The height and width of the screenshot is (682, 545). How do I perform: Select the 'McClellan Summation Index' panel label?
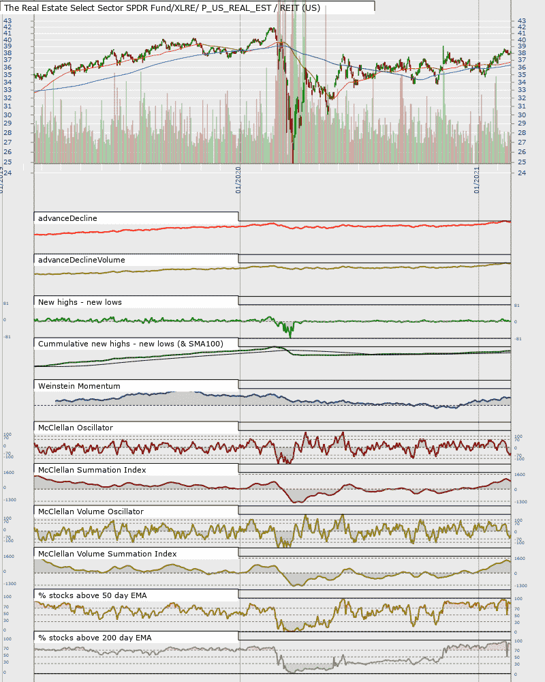point(92,470)
